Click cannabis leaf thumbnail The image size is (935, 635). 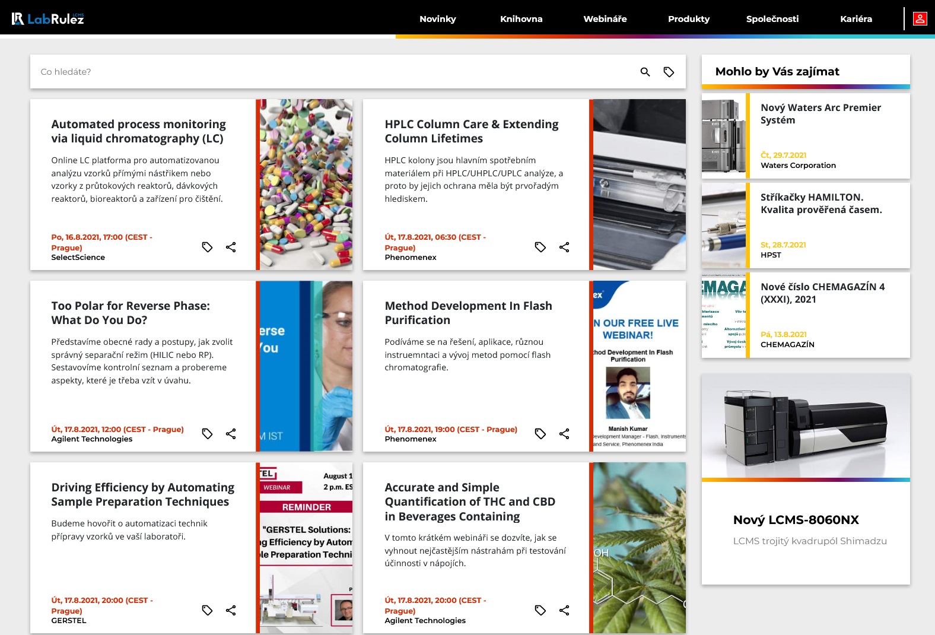coord(639,548)
